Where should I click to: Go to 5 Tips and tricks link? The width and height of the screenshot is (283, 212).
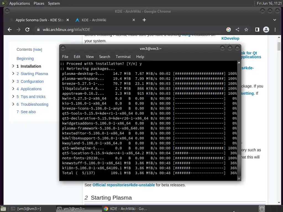[31, 97]
